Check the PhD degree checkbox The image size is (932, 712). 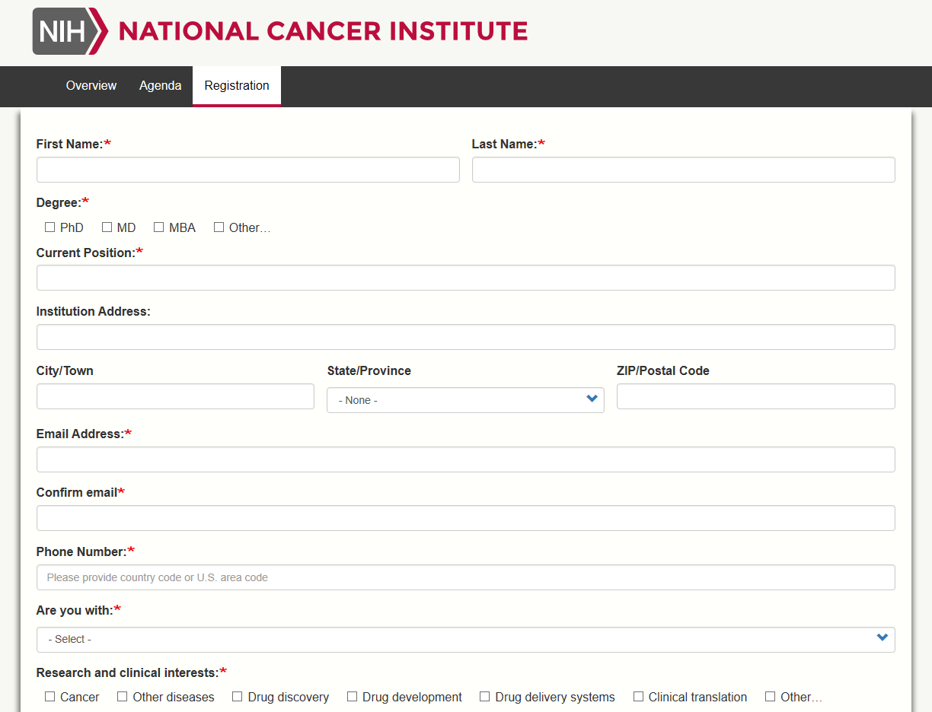click(x=50, y=227)
